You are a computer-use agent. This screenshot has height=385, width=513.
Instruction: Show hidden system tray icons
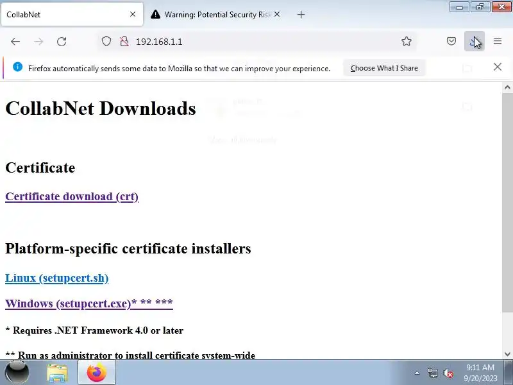[x=417, y=373]
